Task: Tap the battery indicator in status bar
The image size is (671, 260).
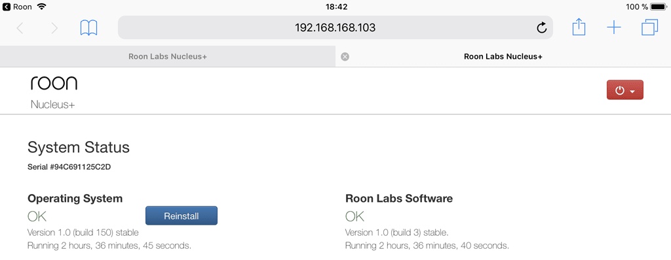Action: pos(657,7)
